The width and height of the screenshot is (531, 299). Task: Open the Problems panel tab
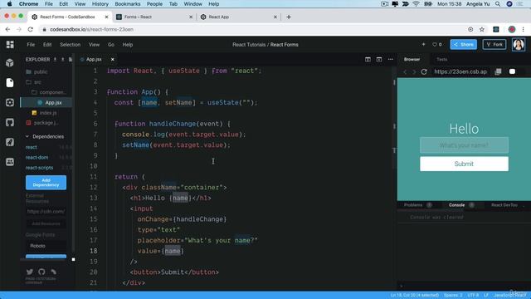413,205
